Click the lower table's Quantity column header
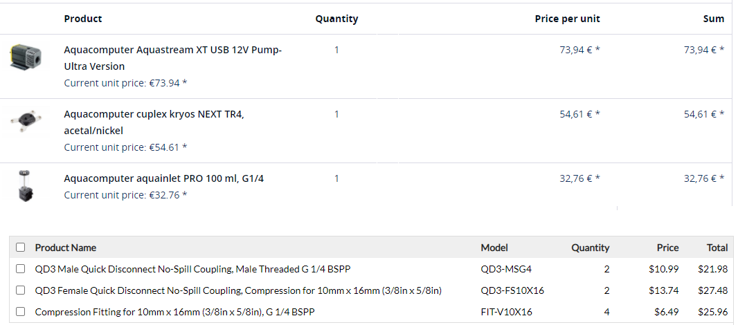The height and width of the screenshot is (325, 738). [x=590, y=248]
